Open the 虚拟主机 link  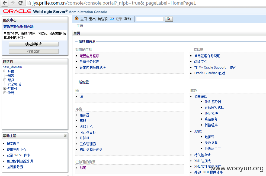point(86,127)
